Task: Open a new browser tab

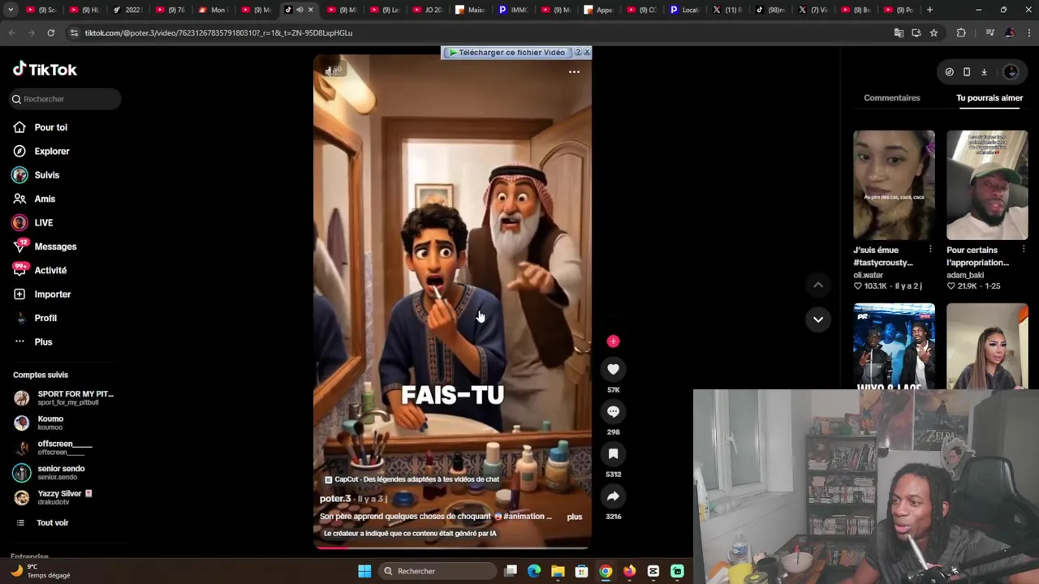Action: coord(929,10)
